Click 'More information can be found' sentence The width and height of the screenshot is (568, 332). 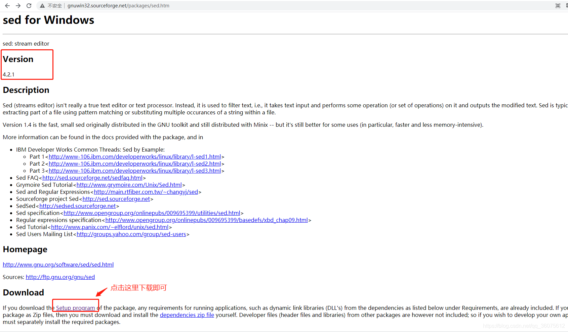click(103, 137)
